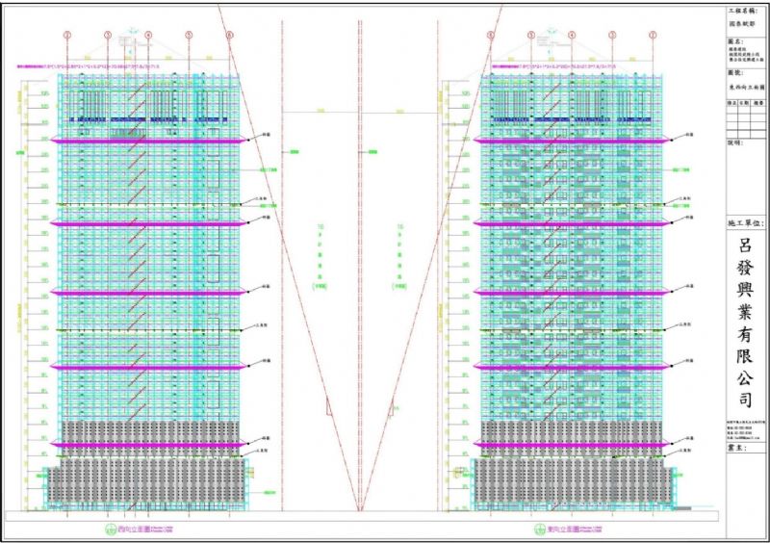This screenshot has width=770, height=543.
Task: Click the middle grid bubble on east elevation
Action: tap(571, 36)
